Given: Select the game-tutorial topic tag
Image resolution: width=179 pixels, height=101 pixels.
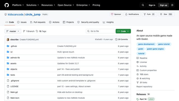Looking at the screenshot, I should (164, 44).
